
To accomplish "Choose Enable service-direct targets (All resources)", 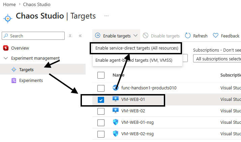I will coord(137,48).
